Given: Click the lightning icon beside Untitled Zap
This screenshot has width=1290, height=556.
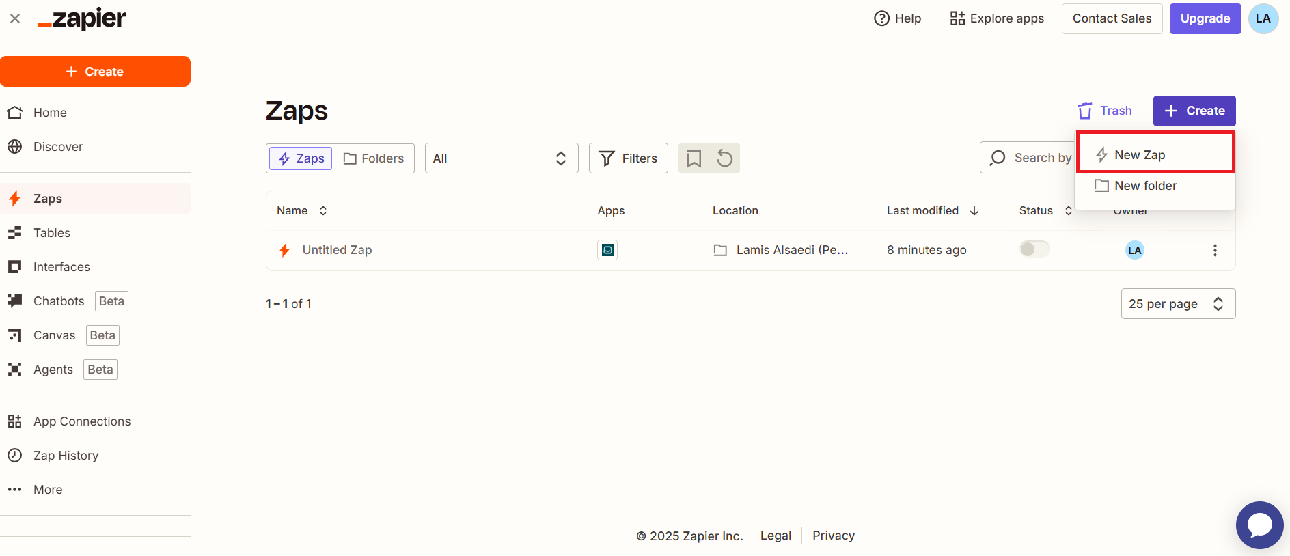Looking at the screenshot, I should coord(285,250).
